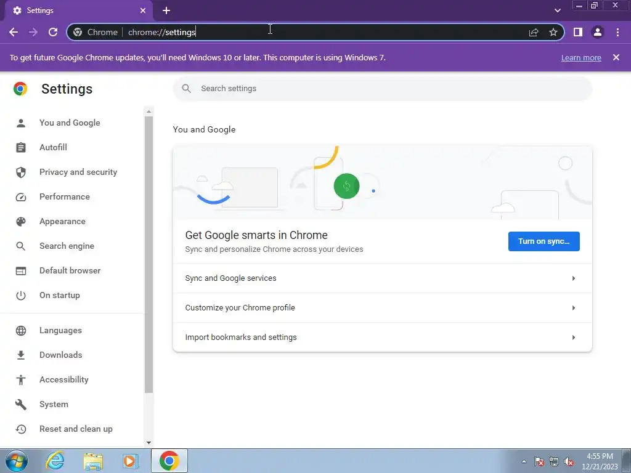Click the Chrome site info chip
The image size is (631, 473).
pos(96,32)
